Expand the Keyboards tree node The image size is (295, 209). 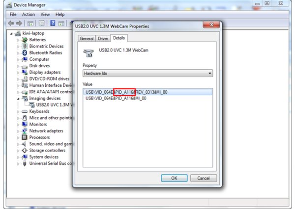tap(18, 111)
